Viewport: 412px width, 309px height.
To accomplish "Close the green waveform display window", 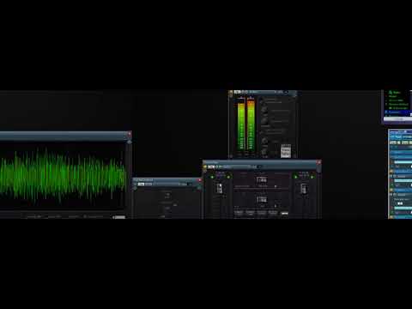I will (130, 133).
